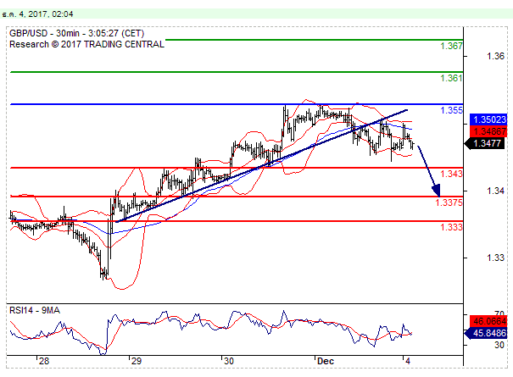The width and height of the screenshot is (513, 377).
Task: Click the 1.343 red support label
Action: [x=452, y=174]
